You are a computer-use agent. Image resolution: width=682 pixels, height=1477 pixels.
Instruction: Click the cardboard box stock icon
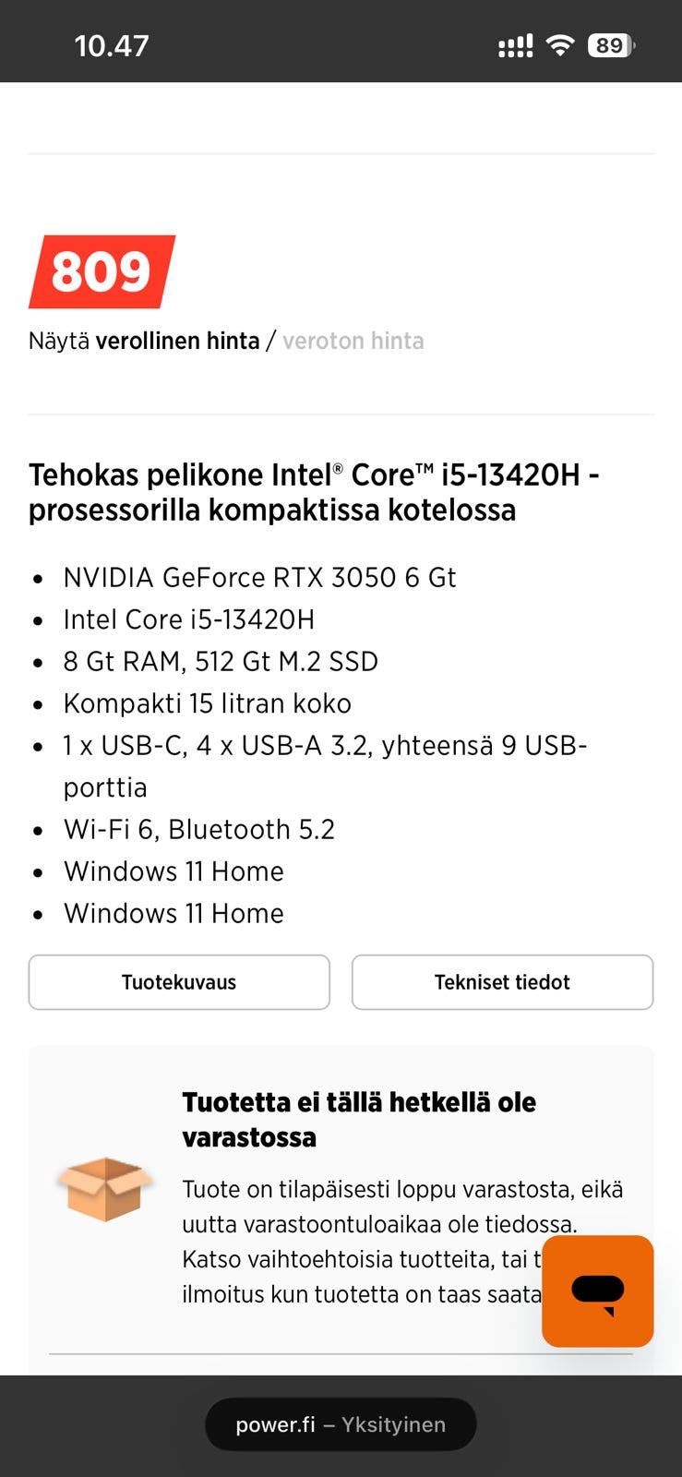104,1188
